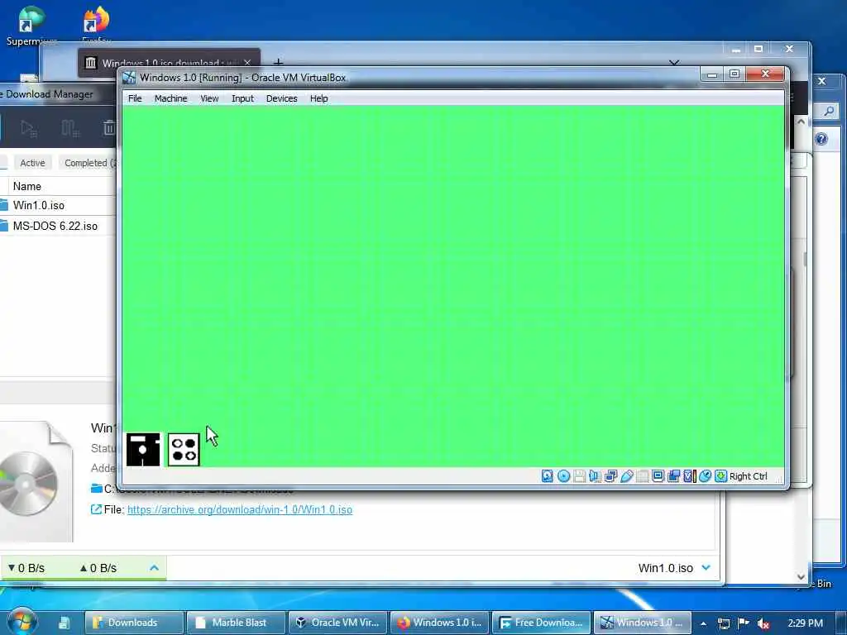Click the blue help question mark icon
This screenshot has width=847, height=635.
pyautogui.click(x=821, y=139)
